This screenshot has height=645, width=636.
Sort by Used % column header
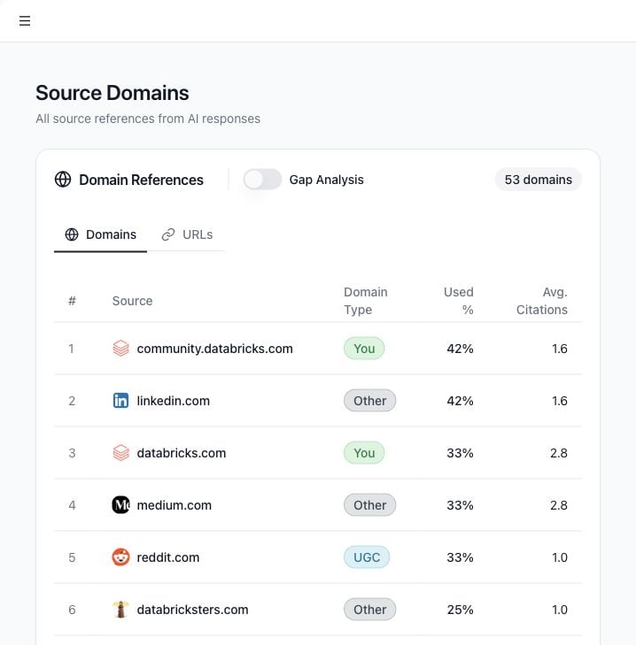click(x=459, y=301)
